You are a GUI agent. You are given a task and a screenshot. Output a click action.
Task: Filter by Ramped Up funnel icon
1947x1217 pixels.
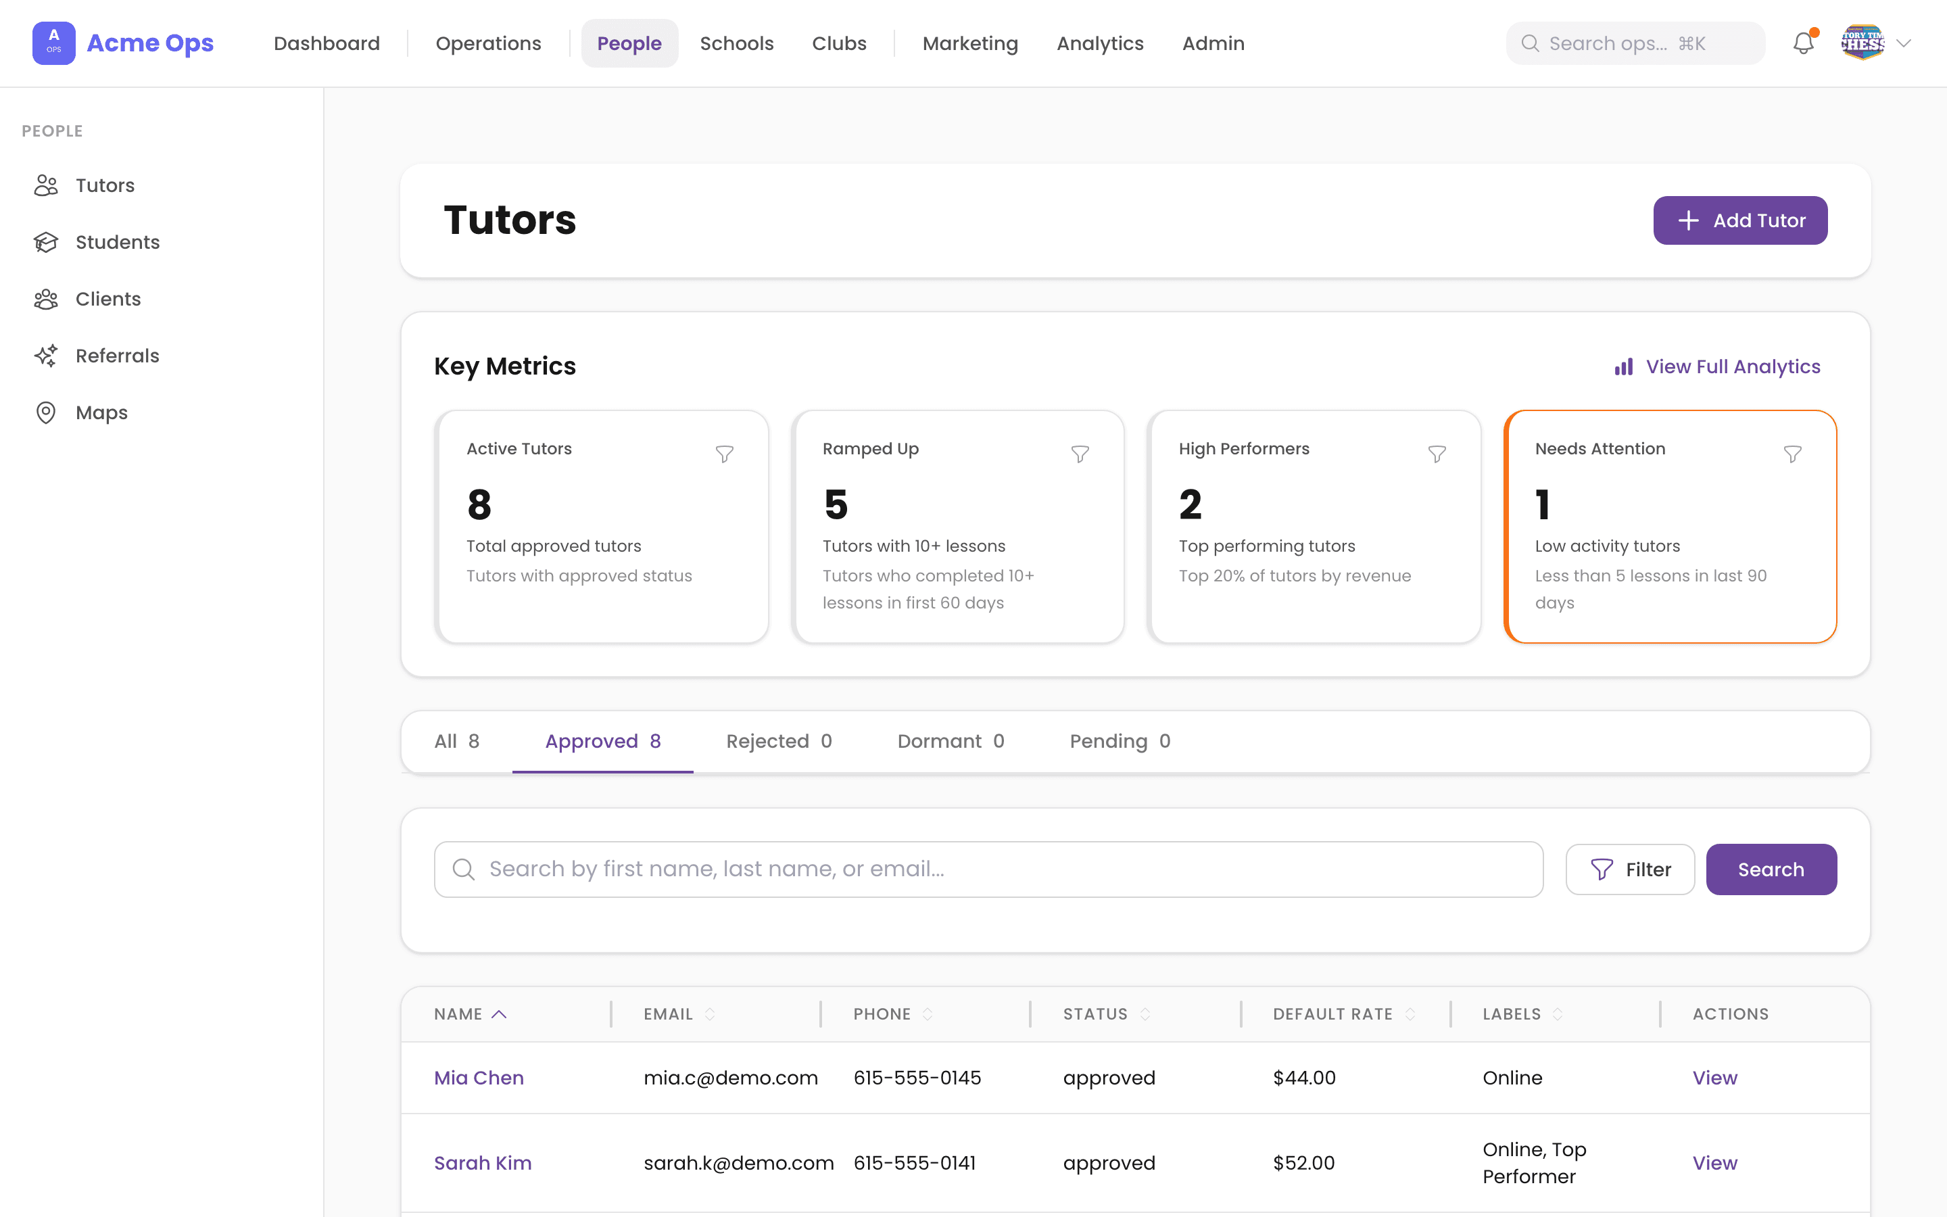[1080, 455]
